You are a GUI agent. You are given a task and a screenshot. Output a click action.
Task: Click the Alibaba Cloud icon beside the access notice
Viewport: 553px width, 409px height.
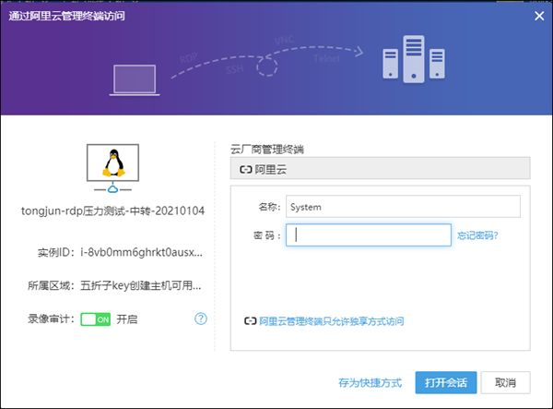tap(251, 321)
